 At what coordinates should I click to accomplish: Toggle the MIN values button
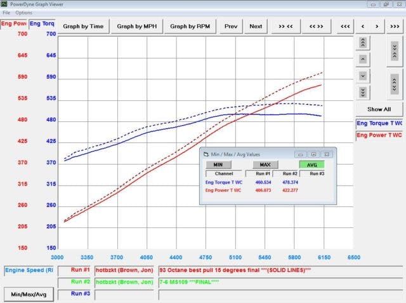click(x=218, y=164)
